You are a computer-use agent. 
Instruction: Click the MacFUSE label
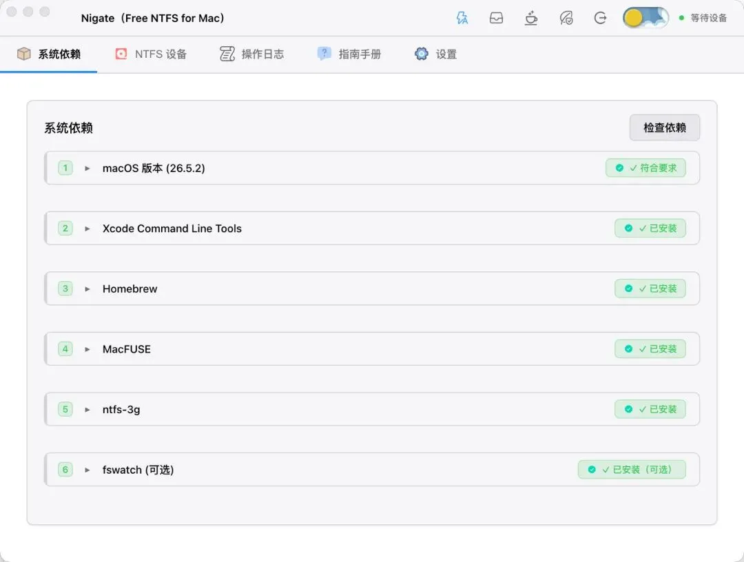[127, 349]
